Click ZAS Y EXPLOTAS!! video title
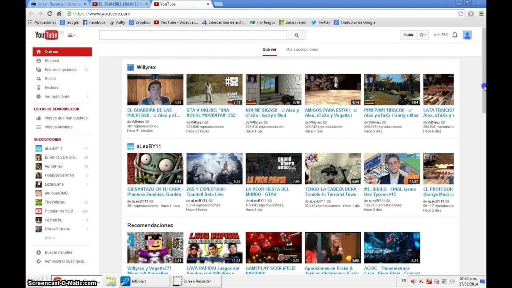The width and height of the screenshot is (512, 288). tap(206, 192)
